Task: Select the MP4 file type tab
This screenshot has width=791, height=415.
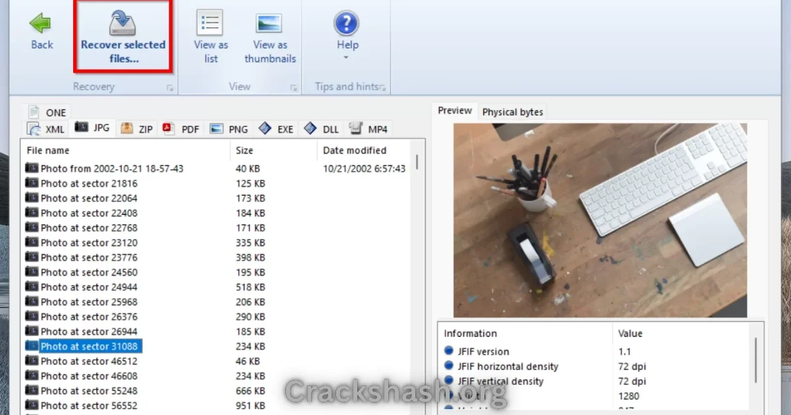Action: click(x=369, y=128)
